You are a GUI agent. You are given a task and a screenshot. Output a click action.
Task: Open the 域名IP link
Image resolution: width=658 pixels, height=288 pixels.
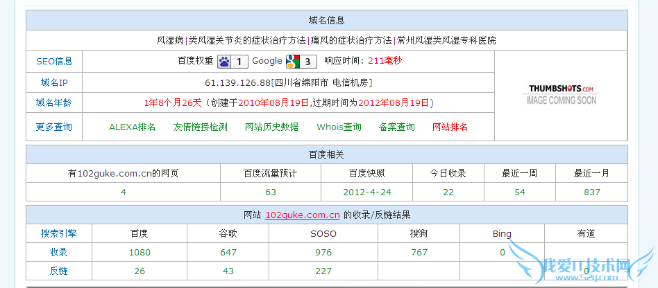point(54,82)
